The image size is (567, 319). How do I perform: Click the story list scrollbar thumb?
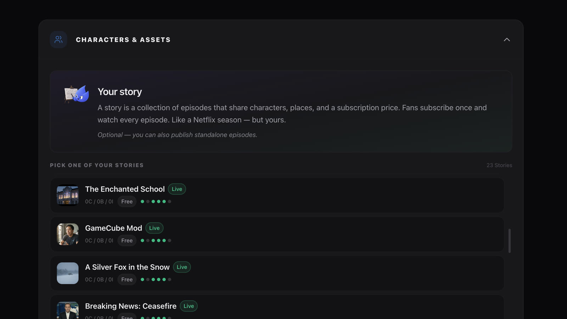[x=510, y=241]
